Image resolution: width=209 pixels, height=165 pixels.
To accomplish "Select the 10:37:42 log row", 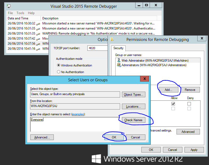I will (27, 39).
